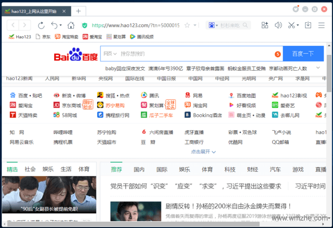Open the 孙杨 swimming article thumbnail
Image resolution: width=333 pixels, height=228 pixels.
[136, 211]
